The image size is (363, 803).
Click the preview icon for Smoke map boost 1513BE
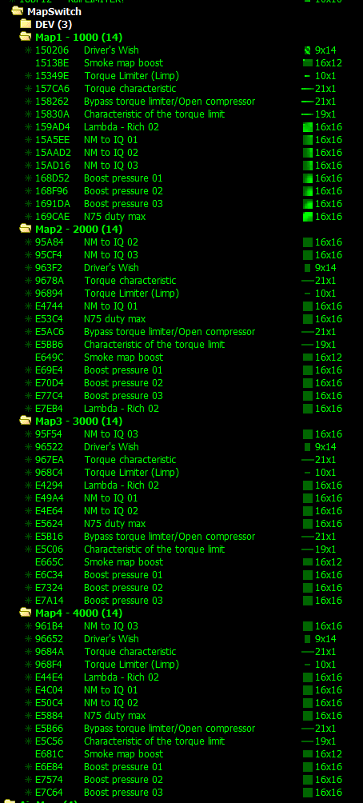(307, 63)
